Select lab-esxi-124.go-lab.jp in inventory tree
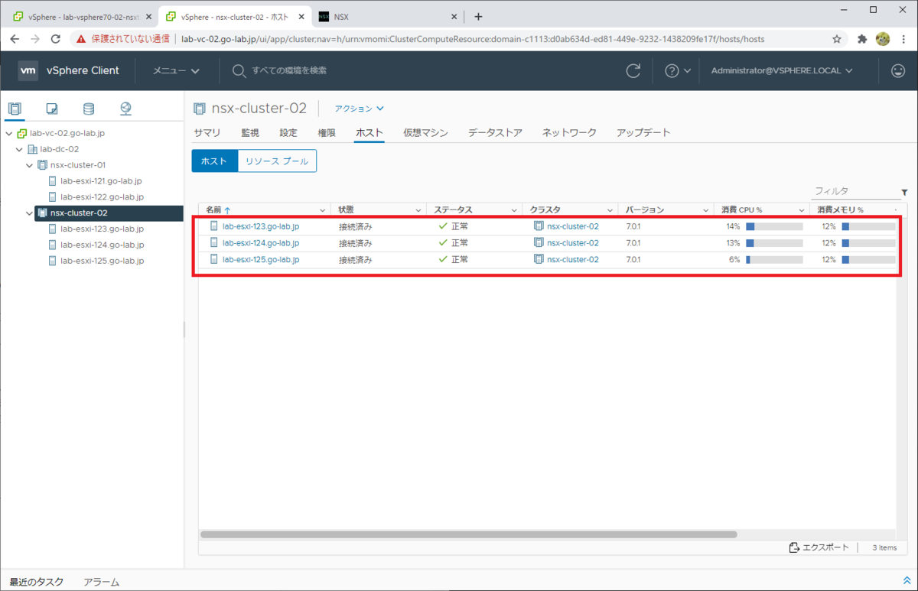Viewport: 918px width, 591px height. tap(102, 245)
